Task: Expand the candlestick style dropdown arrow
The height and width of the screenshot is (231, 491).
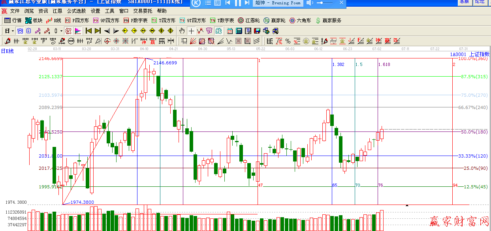Action: [x=61, y=31]
